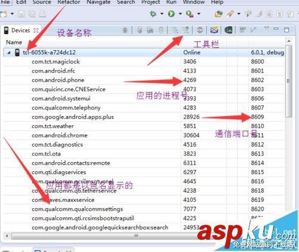The image size is (299, 252).
Task: Click the Name column header
Action: pos(14,42)
